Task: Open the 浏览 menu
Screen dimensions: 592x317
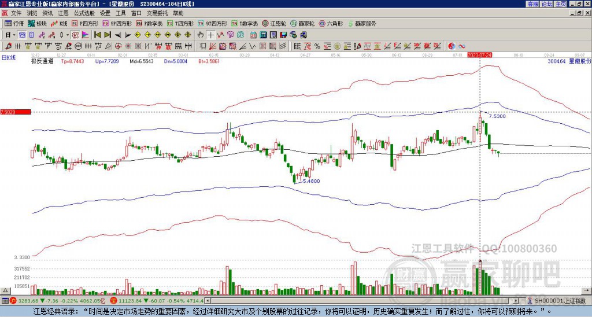Action: tap(32, 13)
